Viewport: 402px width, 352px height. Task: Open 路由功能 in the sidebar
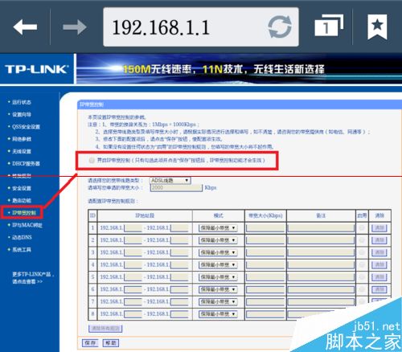tap(22, 200)
